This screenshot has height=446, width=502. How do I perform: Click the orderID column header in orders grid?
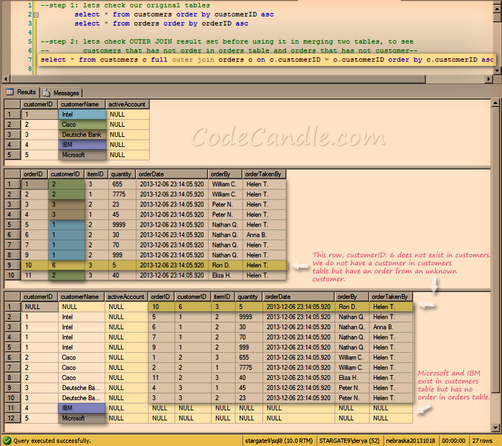coord(34,174)
